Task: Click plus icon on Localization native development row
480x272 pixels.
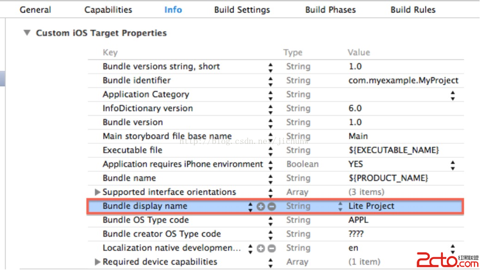Action: (x=261, y=248)
